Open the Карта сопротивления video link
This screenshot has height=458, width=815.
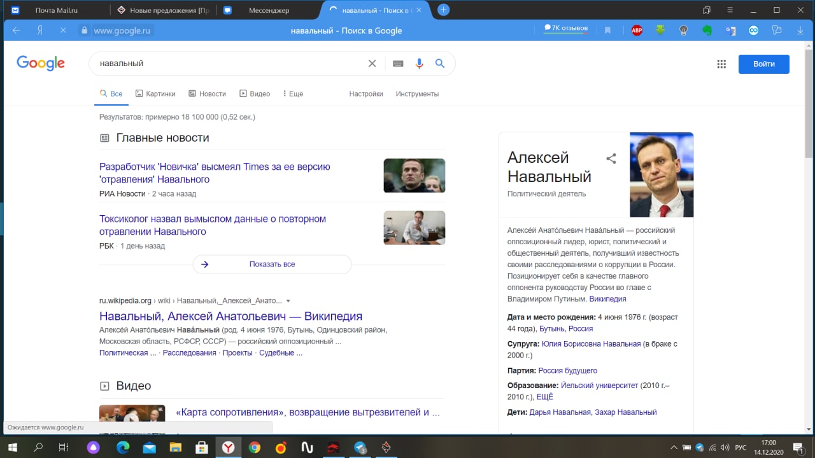[x=308, y=412]
